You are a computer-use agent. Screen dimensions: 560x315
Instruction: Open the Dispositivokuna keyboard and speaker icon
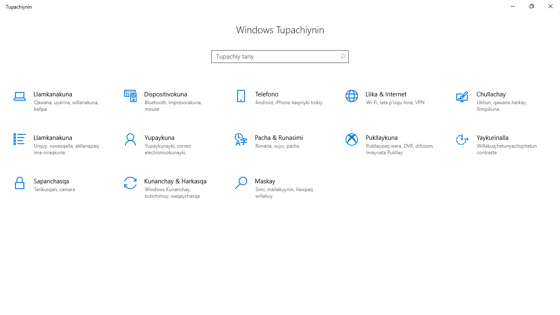pos(130,96)
